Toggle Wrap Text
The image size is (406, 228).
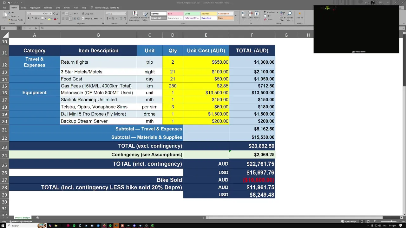[88, 14]
